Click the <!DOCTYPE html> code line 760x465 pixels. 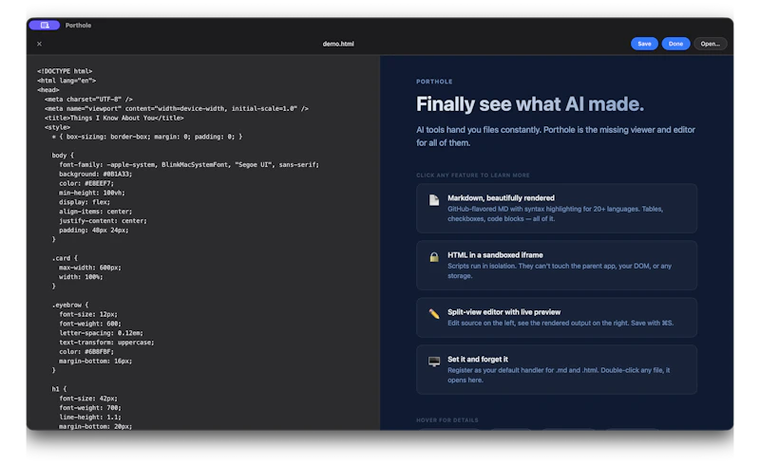point(65,71)
